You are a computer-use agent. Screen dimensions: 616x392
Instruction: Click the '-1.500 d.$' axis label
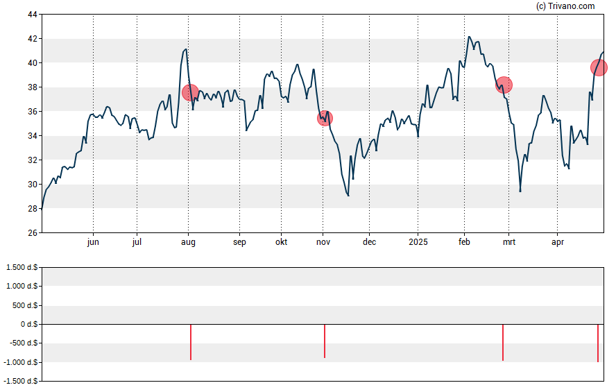[x=20, y=381]
